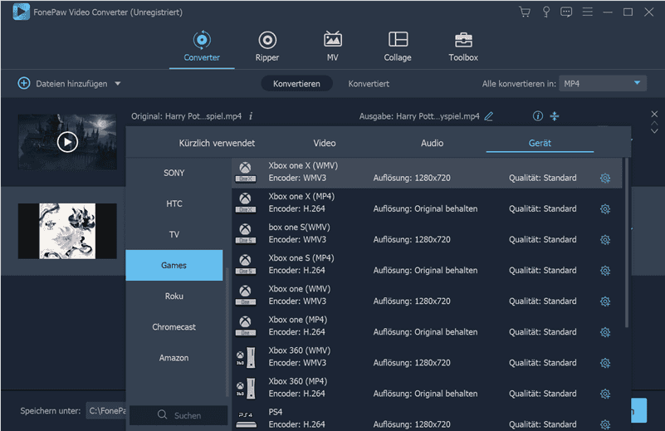Select the second video thumbnail
The image size is (665, 431).
click(x=67, y=231)
